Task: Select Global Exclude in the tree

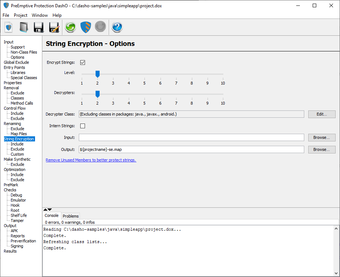Action: coord(16,62)
